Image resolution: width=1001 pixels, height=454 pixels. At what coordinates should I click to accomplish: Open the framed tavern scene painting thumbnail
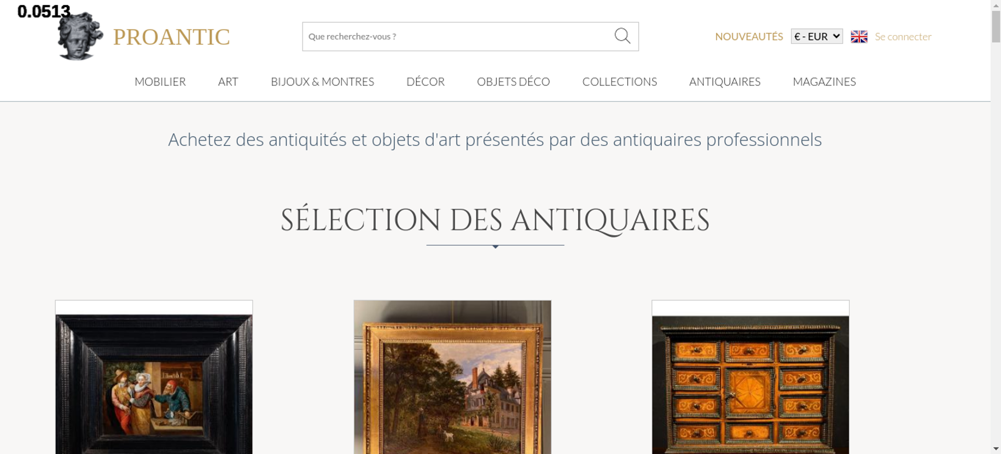(154, 377)
